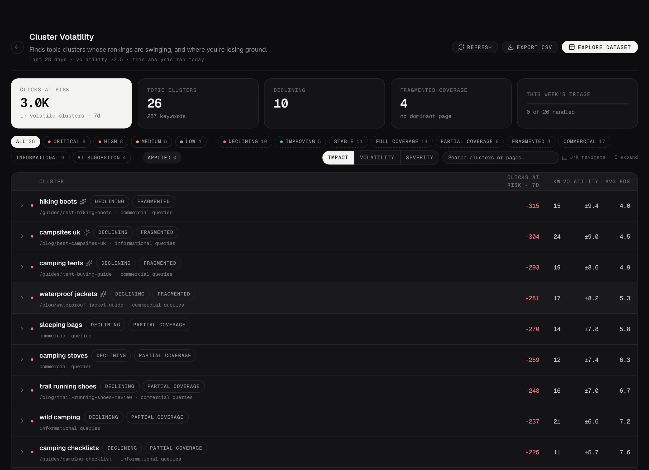
Task: Open the camping checklists cluster name
Action: (x=69, y=448)
